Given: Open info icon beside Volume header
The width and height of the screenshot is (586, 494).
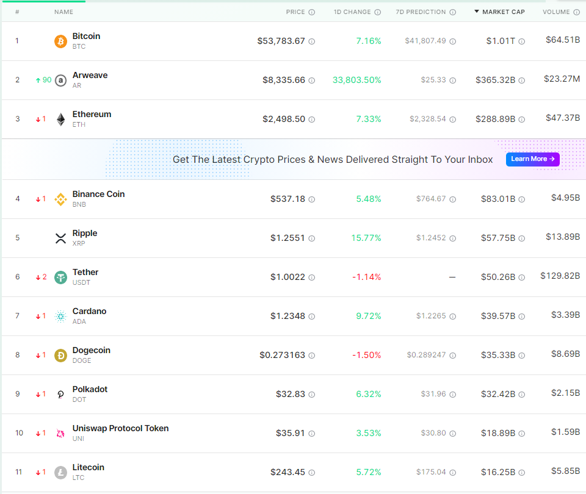Looking at the screenshot, I should coord(577,12).
